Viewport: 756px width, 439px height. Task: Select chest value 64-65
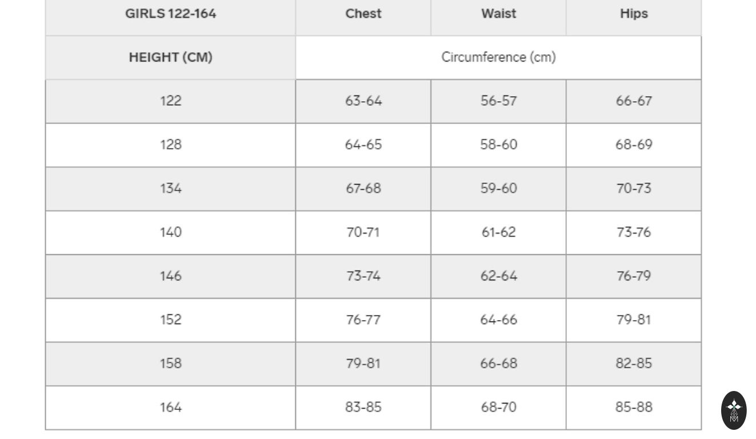pos(363,145)
